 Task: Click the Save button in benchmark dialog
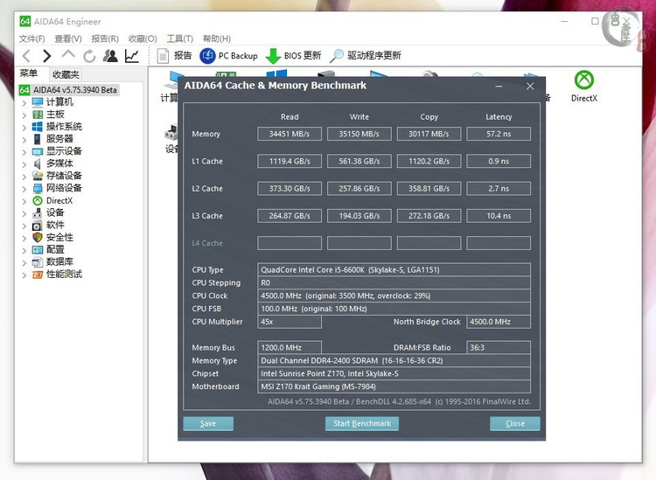coord(208,423)
